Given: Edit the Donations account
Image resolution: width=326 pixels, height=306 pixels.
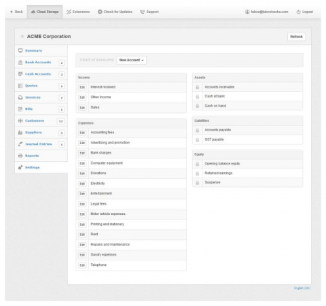Looking at the screenshot, I should point(82,173).
